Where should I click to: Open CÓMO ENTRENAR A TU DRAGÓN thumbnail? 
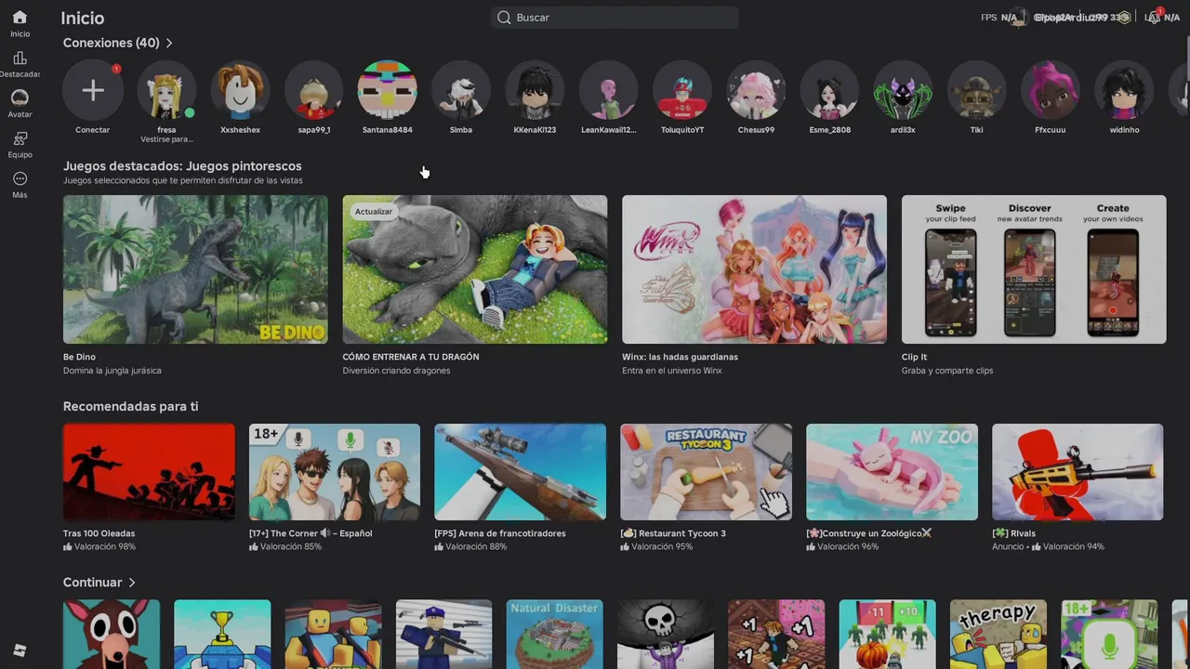click(475, 269)
